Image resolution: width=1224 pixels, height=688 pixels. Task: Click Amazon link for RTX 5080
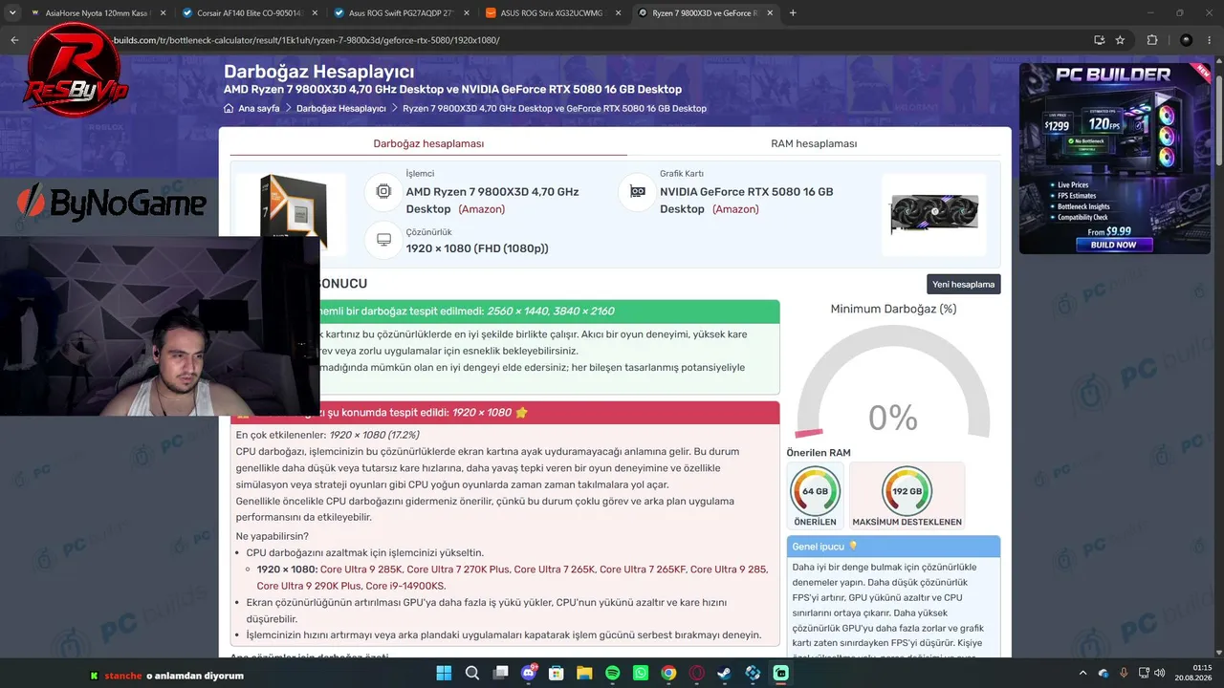735,209
